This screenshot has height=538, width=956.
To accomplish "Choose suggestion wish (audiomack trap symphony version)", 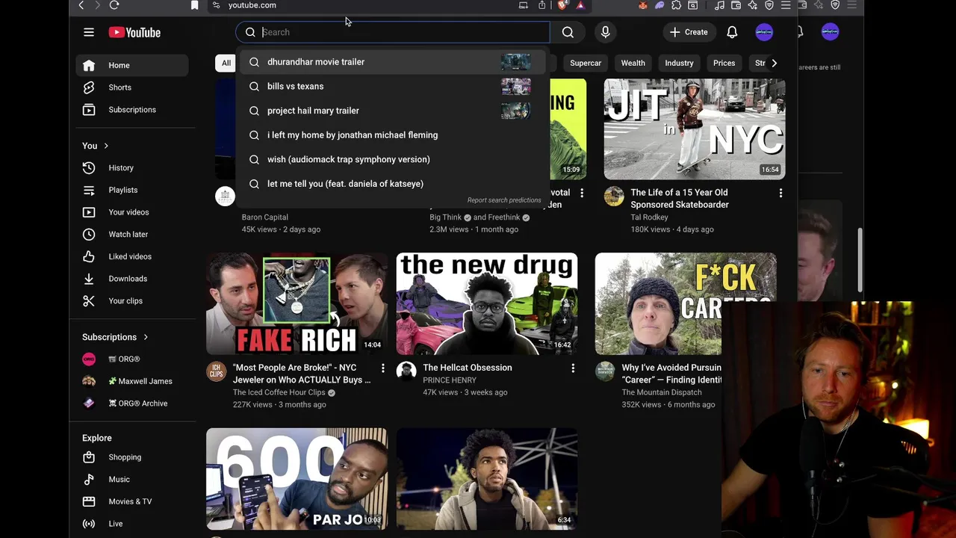I will (393, 159).
